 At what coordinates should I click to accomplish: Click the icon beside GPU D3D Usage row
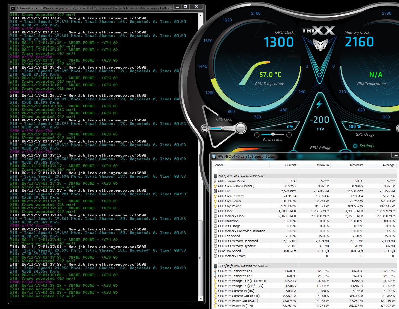click(x=215, y=226)
